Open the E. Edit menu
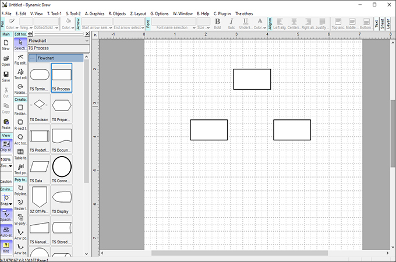This screenshot has height=262, width=396. pos(21,13)
